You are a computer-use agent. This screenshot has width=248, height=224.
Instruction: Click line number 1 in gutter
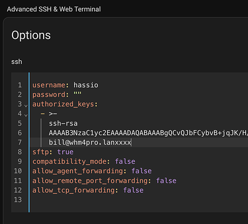pyautogui.click(x=20, y=85)
